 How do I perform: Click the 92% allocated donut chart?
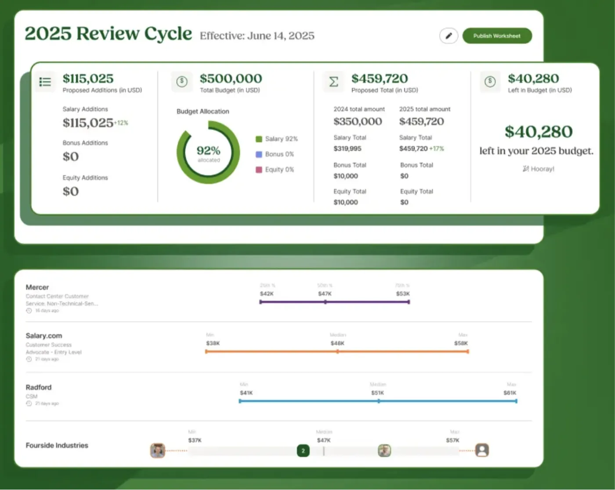coord(208,153)
